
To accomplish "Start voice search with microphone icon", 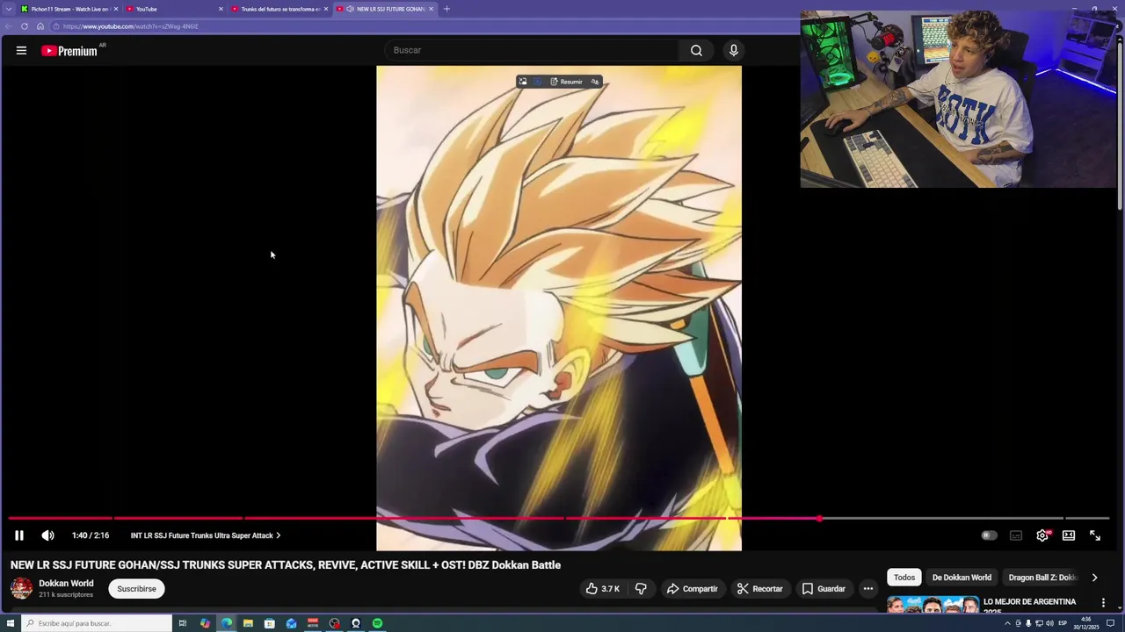I will pyautogui.click(x=734, y=51).
